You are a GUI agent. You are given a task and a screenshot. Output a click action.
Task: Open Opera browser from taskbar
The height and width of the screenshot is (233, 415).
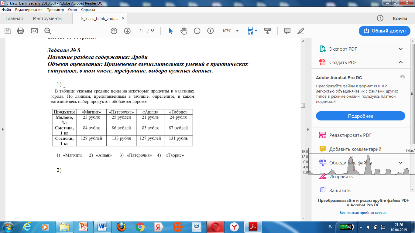215,227
